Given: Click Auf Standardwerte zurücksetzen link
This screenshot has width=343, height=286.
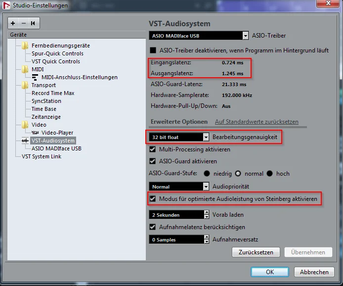Looking at the screenshot, I should [257, 122].
